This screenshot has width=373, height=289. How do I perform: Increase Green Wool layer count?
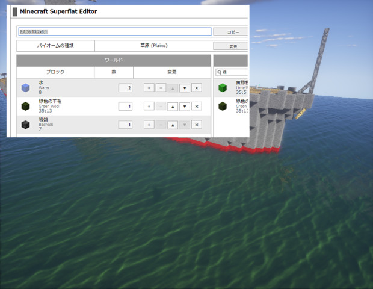click(x=149, y=106)
